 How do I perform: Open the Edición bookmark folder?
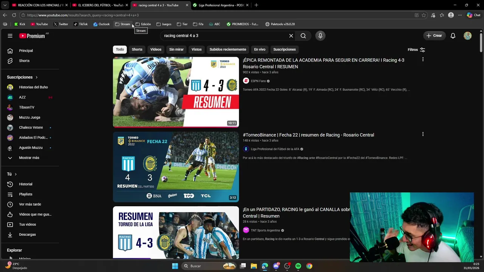pos(143,24)
